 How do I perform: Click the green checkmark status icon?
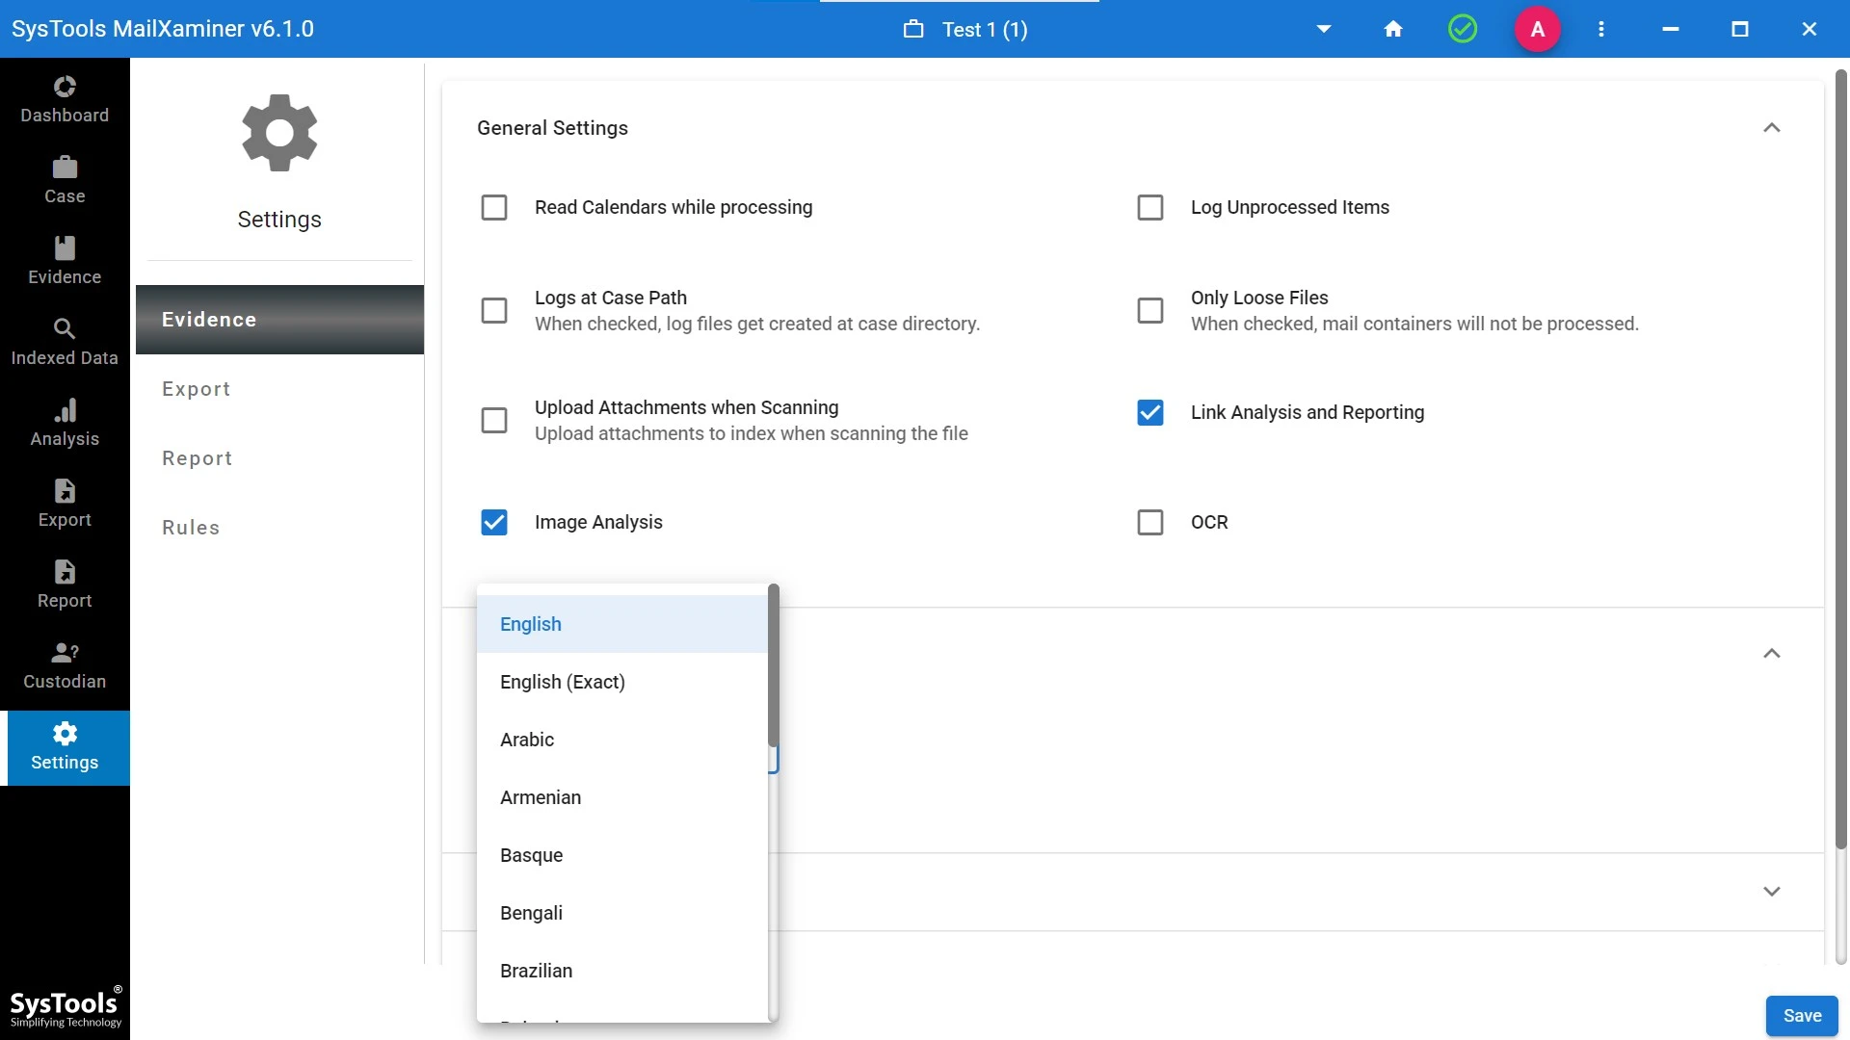[x=1463, y=29]
